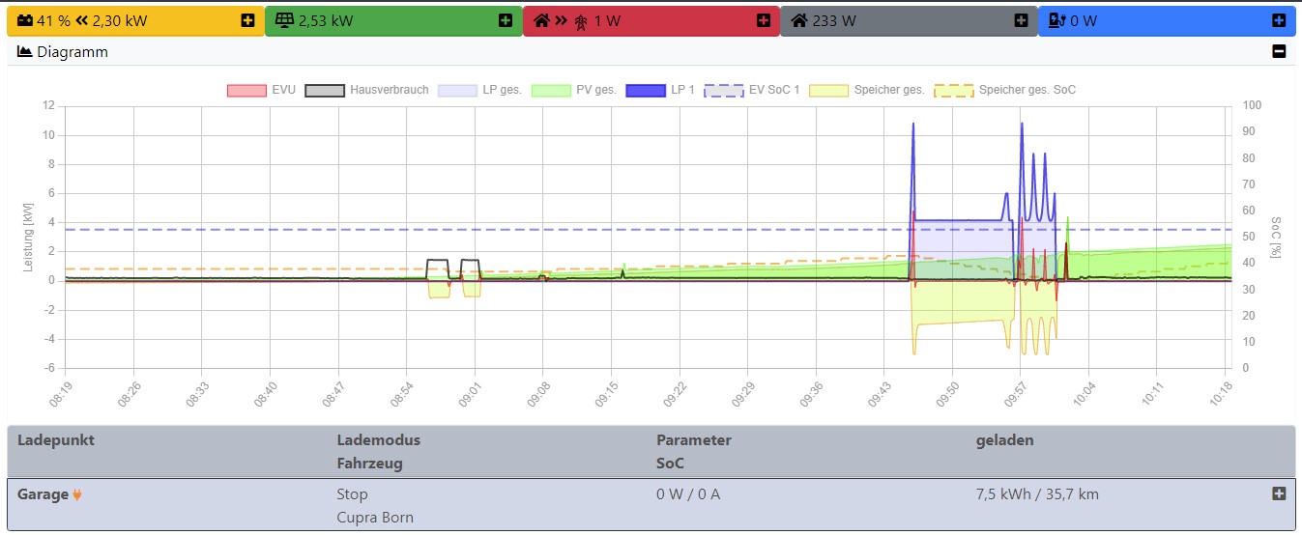Screen dimensions: 1302x535
Task: Click the house icon in the gray card
Action: pyautogui.click(x=799, y=20)
